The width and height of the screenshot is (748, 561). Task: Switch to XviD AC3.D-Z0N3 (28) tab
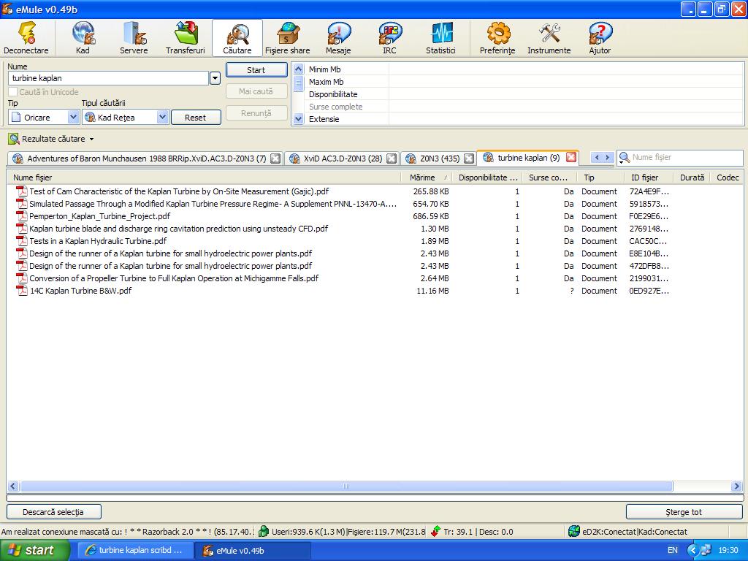342,159
